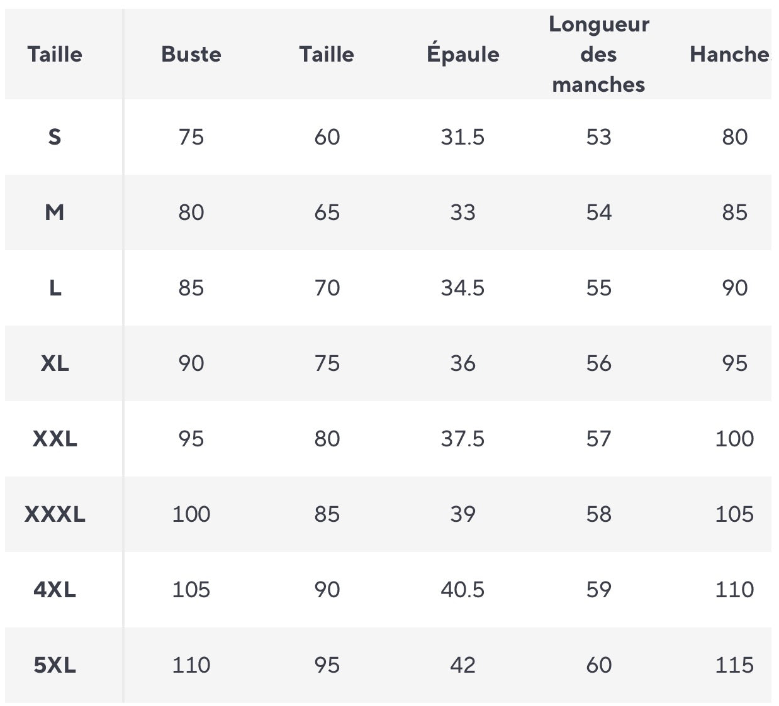Select the XXXL size row label
Viewport: 779px width, 706px height.
coord(55,514)
